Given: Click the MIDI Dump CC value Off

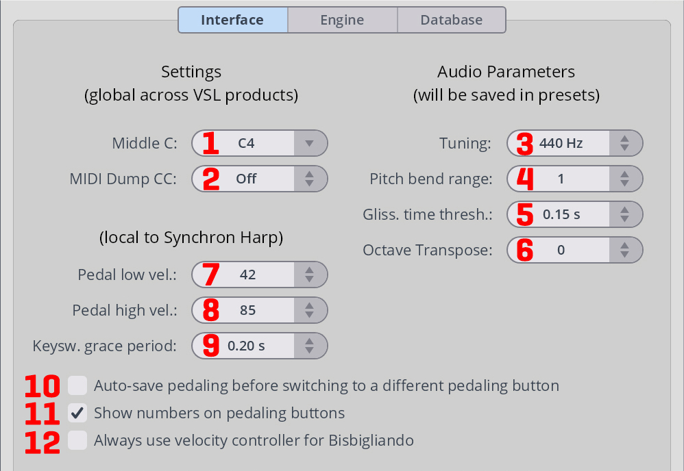Looking at the screenshot, I should tap(246, 179).
